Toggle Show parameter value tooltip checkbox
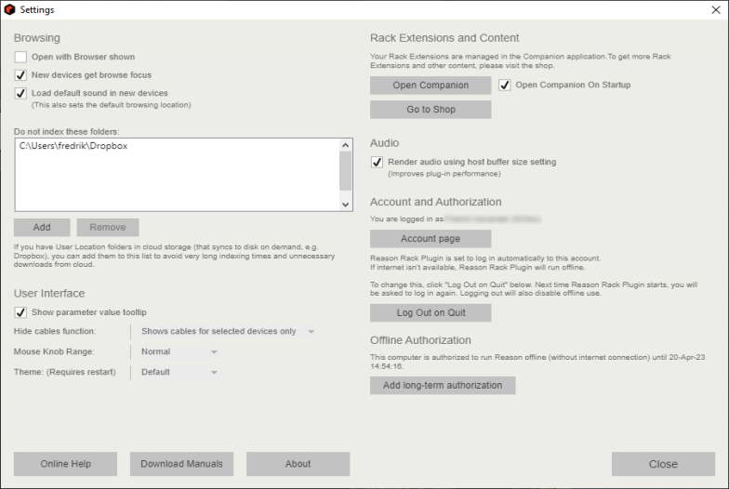 20,312
